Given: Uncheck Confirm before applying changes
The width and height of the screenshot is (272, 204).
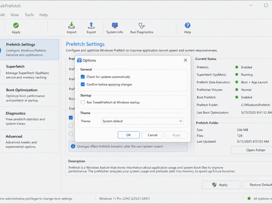Looking at the screenshot, I should pos(83,84).
